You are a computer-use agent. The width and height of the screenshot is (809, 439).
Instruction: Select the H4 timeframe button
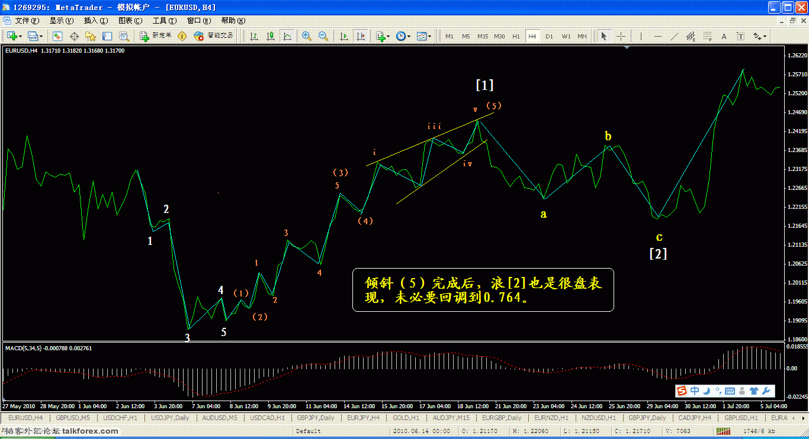[532, 36]
